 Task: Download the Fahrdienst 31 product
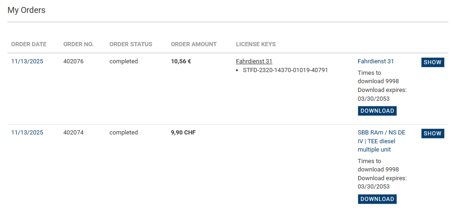[x=377, y=111]
